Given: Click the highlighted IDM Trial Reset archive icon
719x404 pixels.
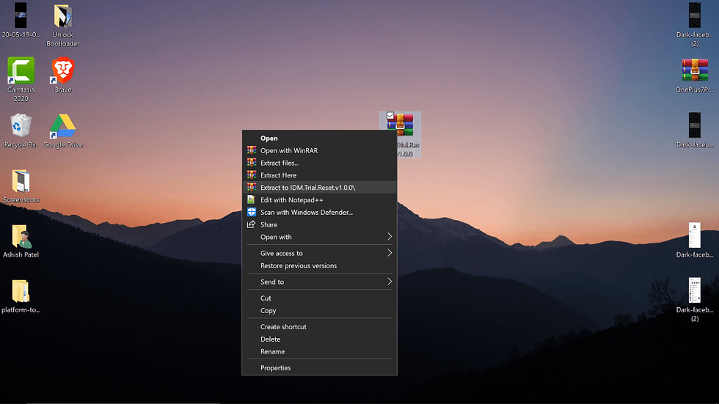Looking at the screenshot, I should [x=401, y=125].
